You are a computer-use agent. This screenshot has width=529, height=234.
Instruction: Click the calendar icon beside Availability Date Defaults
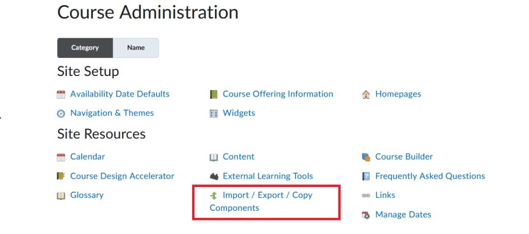click(x=61, y=95)
